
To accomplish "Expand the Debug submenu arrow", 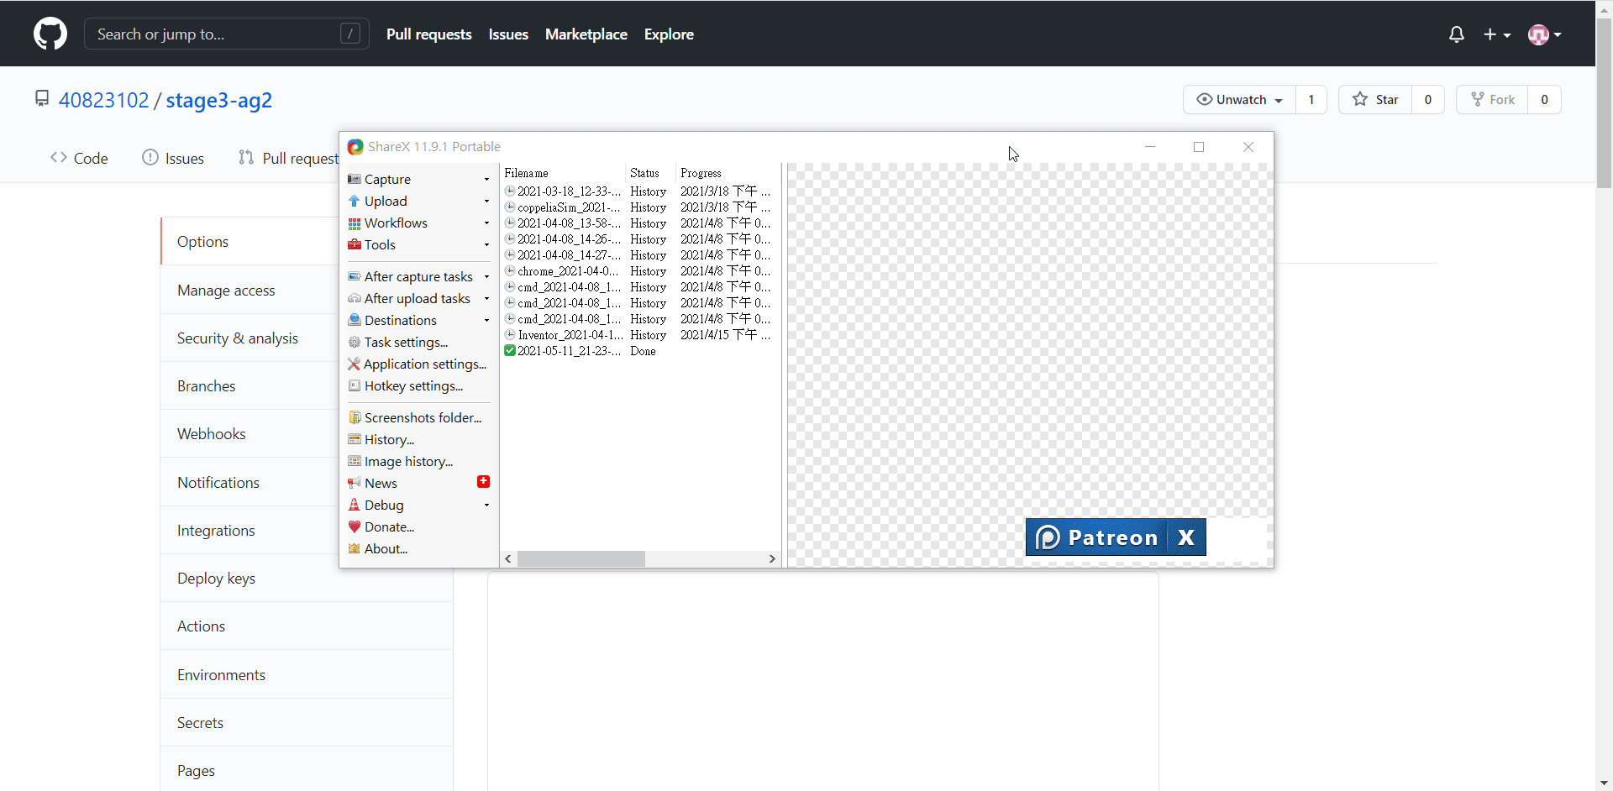I will (x=486, y=505).
